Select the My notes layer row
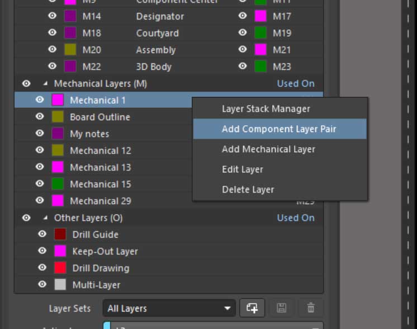 point(89,134)
